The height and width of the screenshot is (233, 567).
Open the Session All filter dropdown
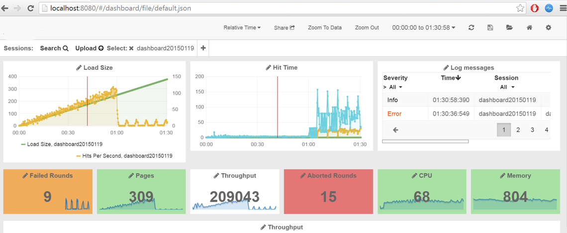pos(506,87)
